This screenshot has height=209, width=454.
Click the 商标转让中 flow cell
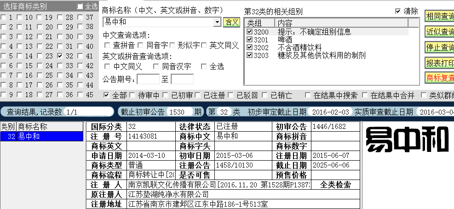click(x=151, y=175)
